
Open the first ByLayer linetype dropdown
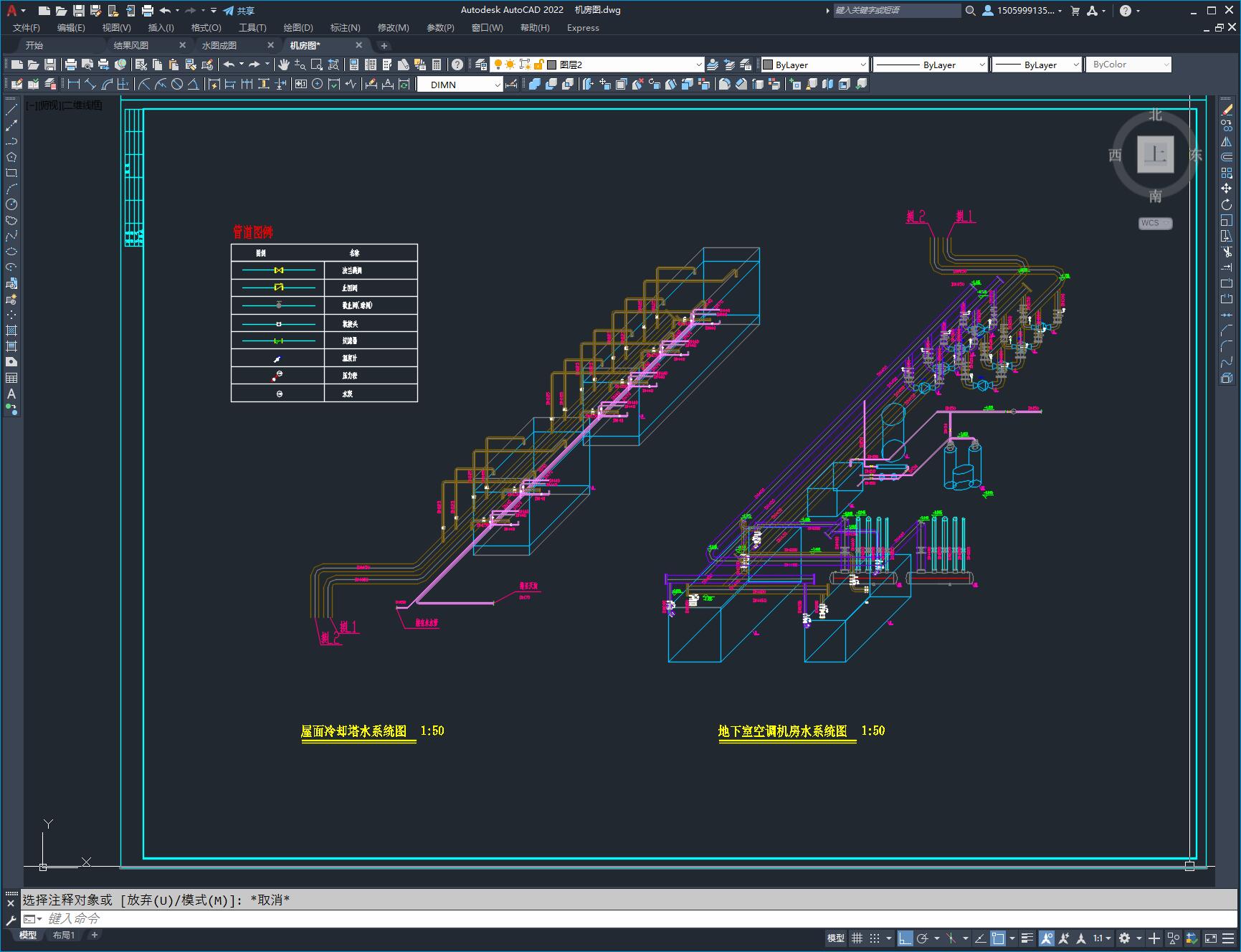(x=930, y=65)
